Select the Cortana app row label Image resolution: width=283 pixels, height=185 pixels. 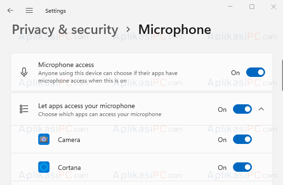tap(69, 168)
